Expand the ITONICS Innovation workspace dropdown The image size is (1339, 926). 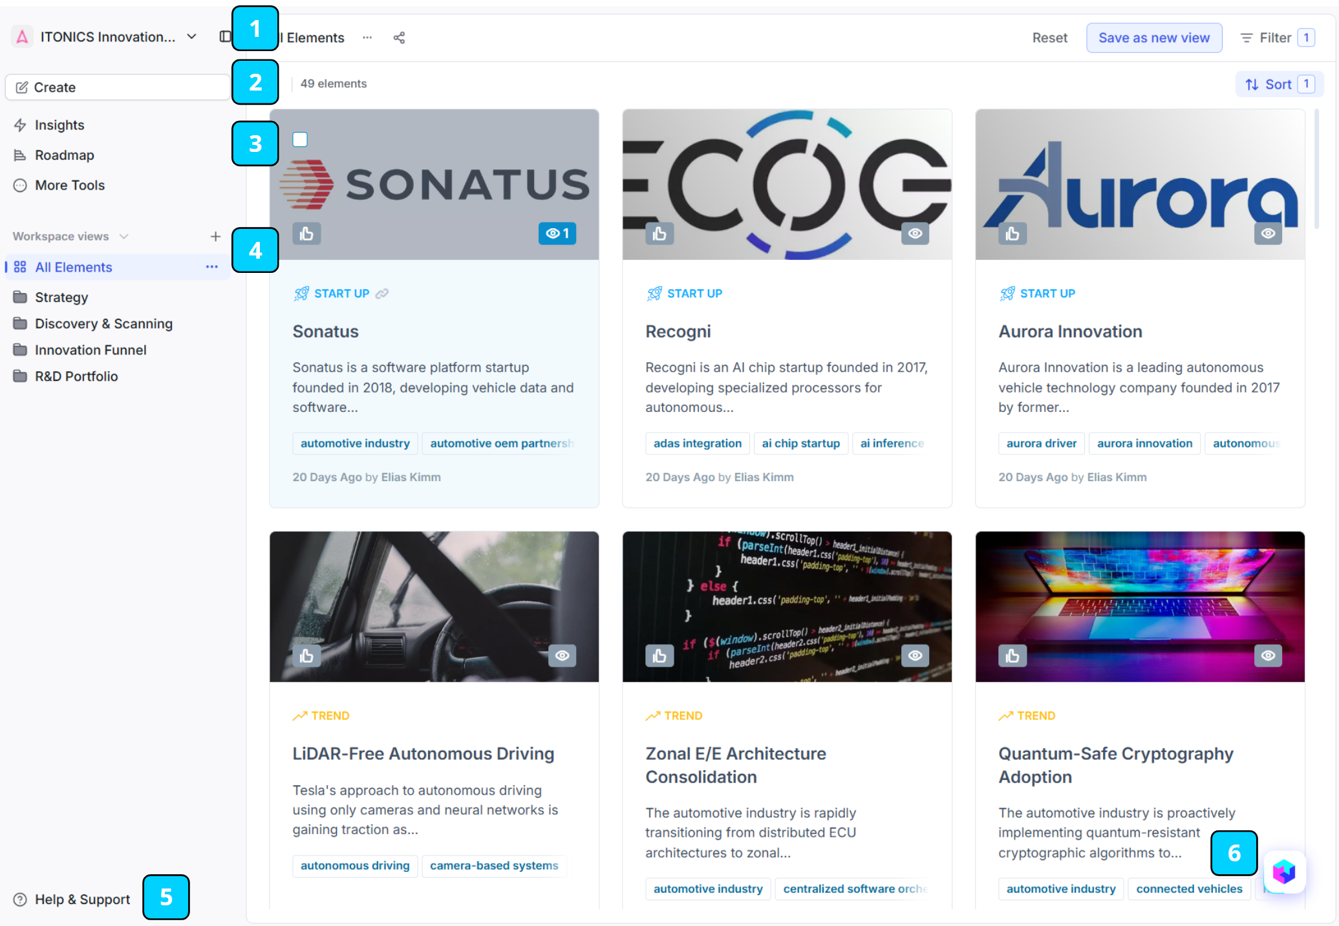pyautogui.click(x=191, y=37)
